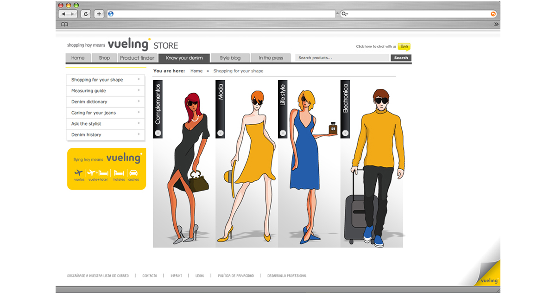
Task: Click the Search products input field
Action: click(x=343, y=58)
